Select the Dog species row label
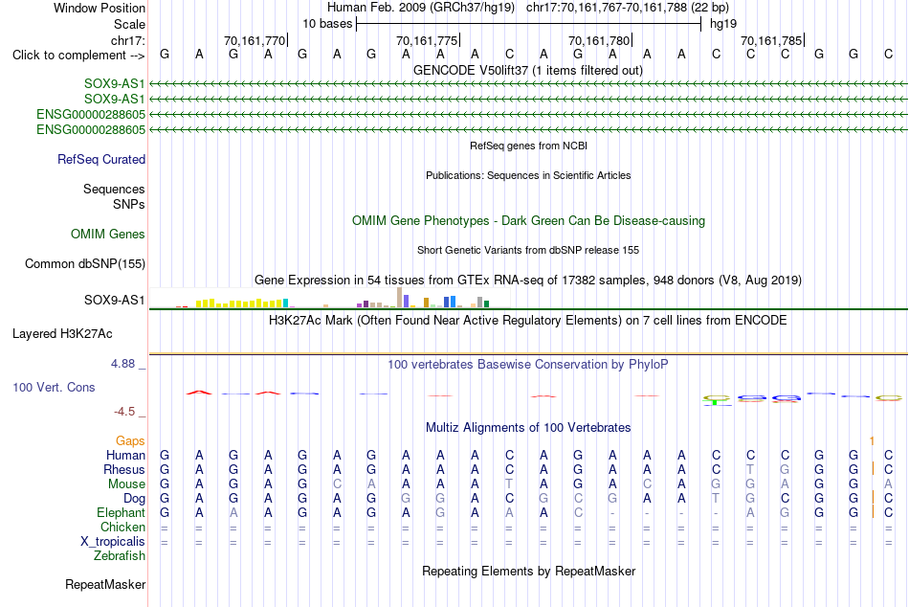The width and height of the screenshot is (909, 607). pyautogui.click(x=134, y=499)
